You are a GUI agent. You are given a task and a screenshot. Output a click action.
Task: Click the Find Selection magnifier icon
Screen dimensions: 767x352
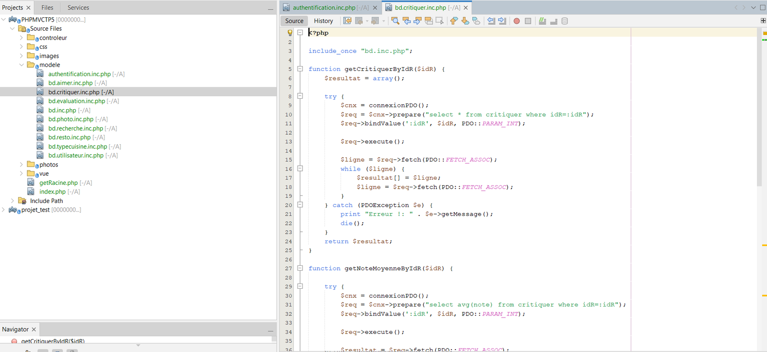[395, 21]
